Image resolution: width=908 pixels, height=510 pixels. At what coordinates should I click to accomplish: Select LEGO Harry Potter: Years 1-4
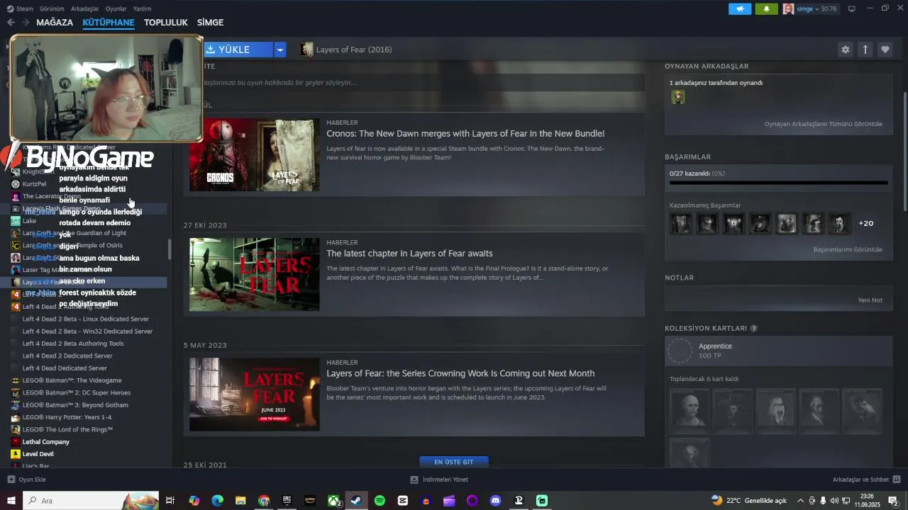[67, 417]
